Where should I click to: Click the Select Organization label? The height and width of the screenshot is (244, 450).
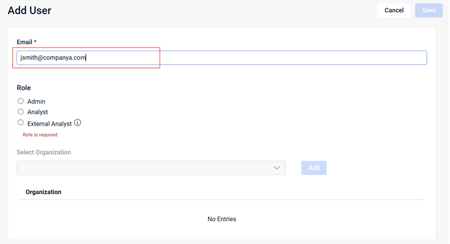click(x=44, y=152)
